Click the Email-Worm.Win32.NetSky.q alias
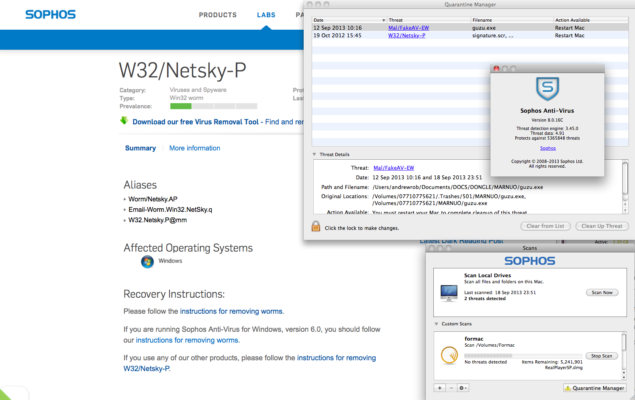The width and height of the screenshot is (635, 400). (x=170, y=209)
